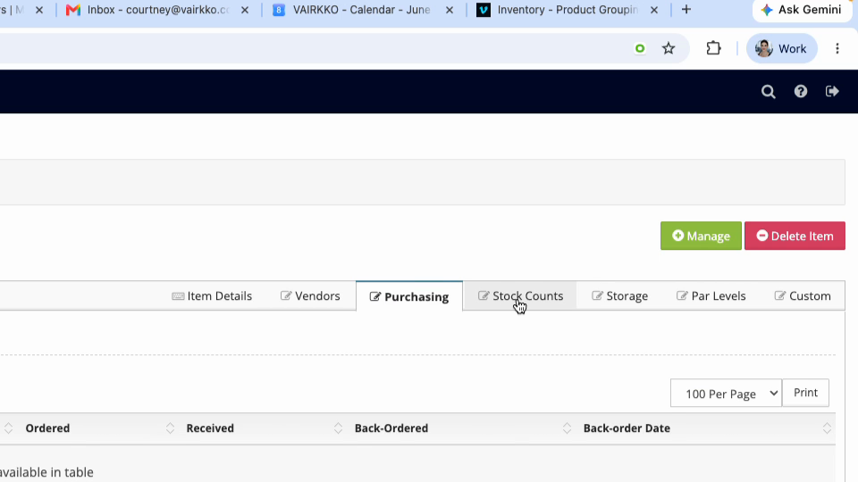Open the Work profile button
Screen dimensions: 858x482
pos(781,48)
